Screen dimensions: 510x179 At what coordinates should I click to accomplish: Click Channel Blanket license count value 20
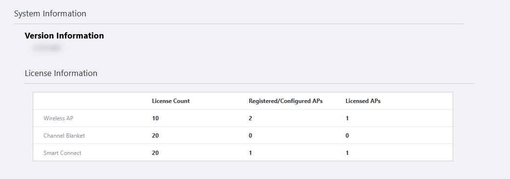pos(156,136)
